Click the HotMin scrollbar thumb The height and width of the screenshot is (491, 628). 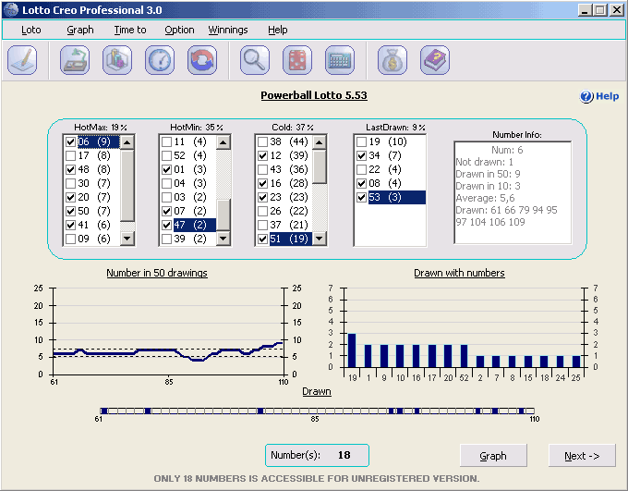(x=223, y=215)
